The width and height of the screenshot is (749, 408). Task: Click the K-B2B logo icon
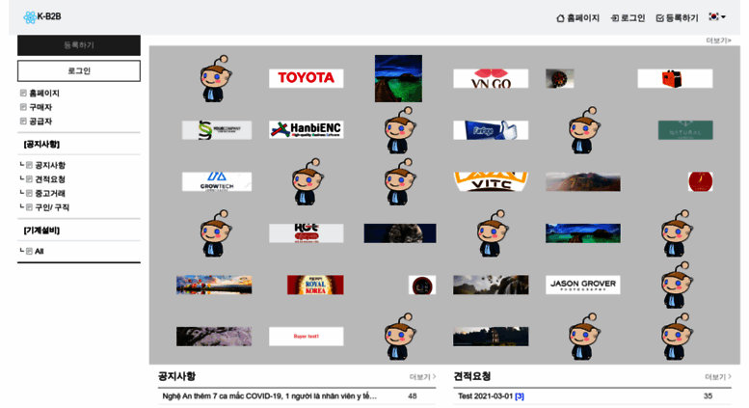(x=30, y=17)
